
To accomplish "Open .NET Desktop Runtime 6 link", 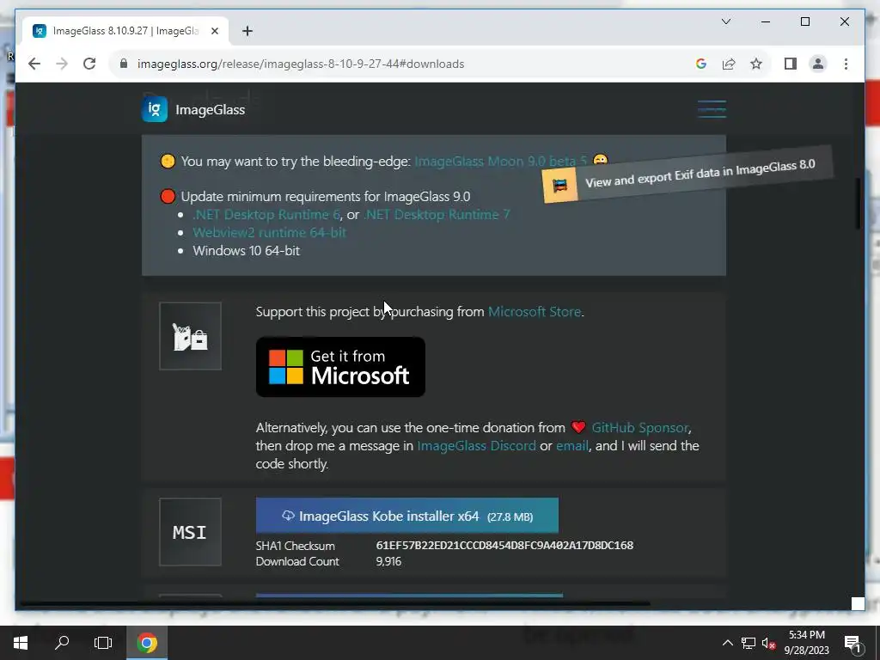I will tap(266, 214).
